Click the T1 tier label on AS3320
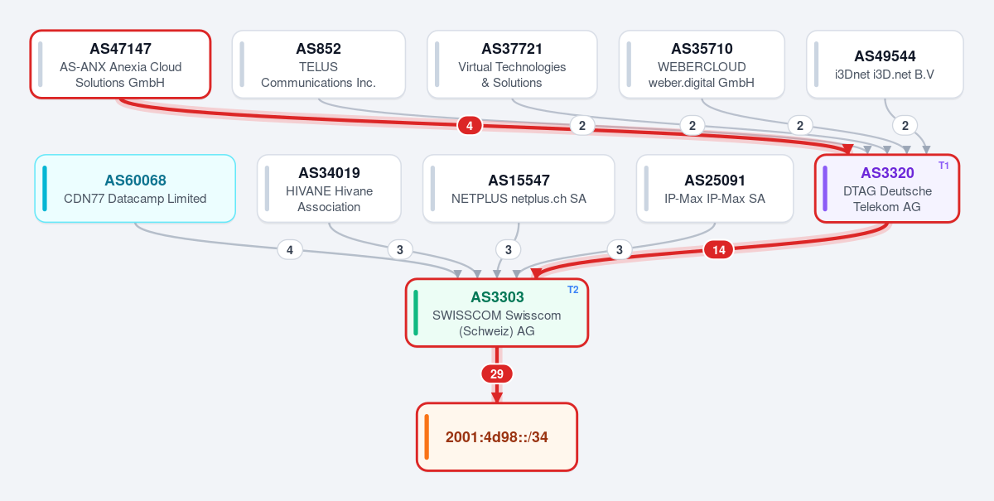994x501 pixels. click(x=943, y=166)
